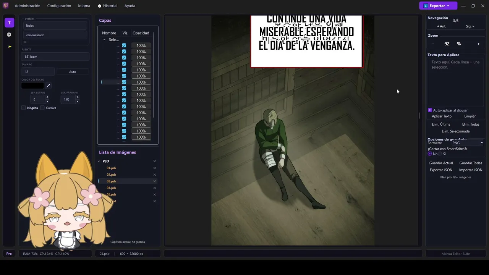Open the Formato PNG dropdown
Image resolution: width=489 pixels, height=275 pixels.
point(468,143)
